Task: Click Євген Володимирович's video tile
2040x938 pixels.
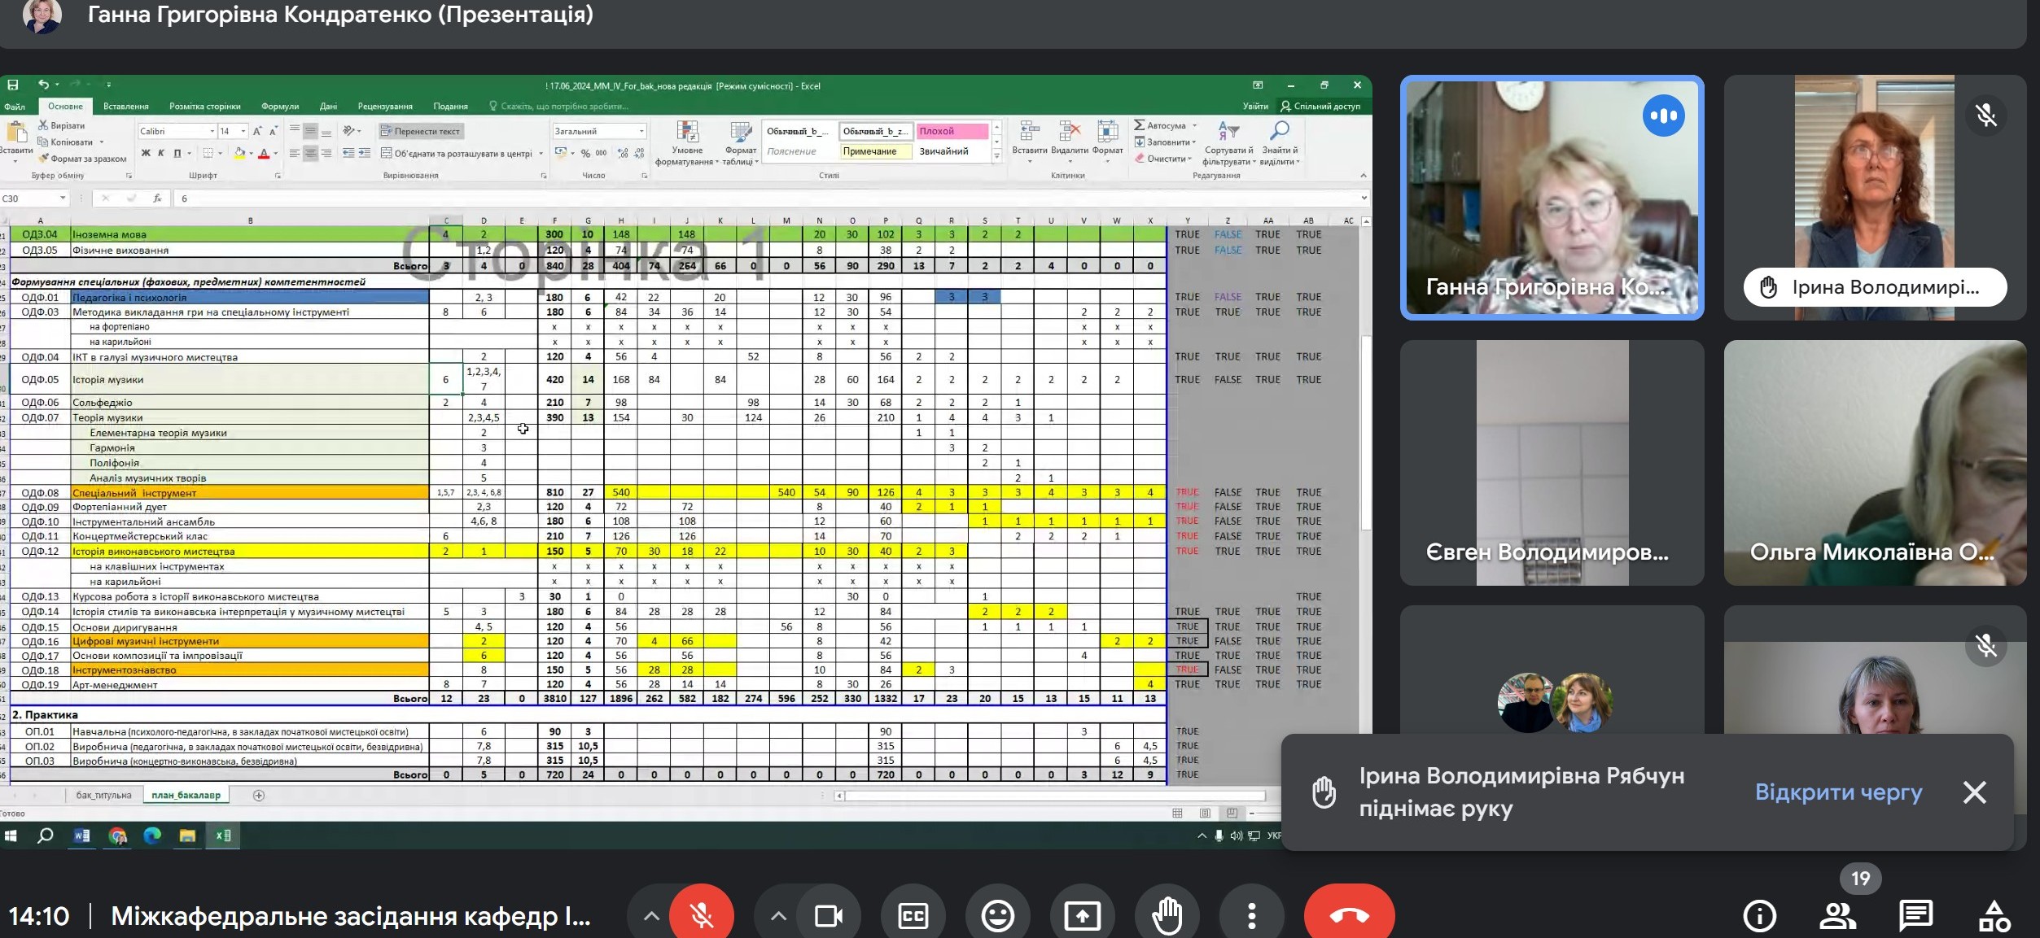Action: tap(1551, 462)
